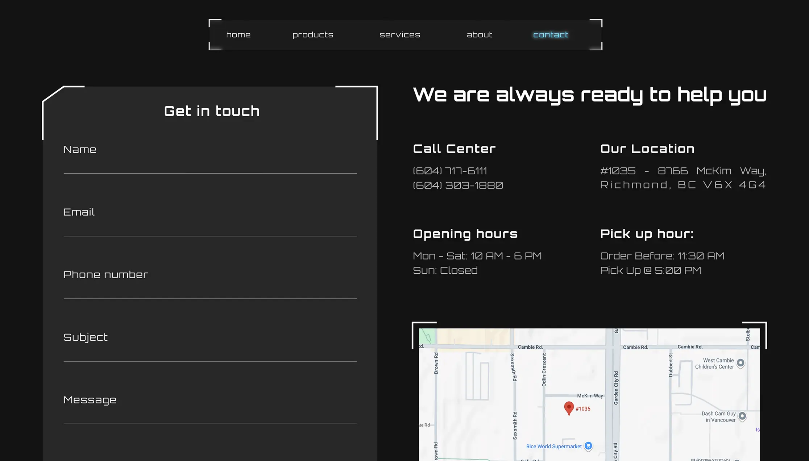
Task: Click "Sun: Closed" text
Action: click(445, 270)
